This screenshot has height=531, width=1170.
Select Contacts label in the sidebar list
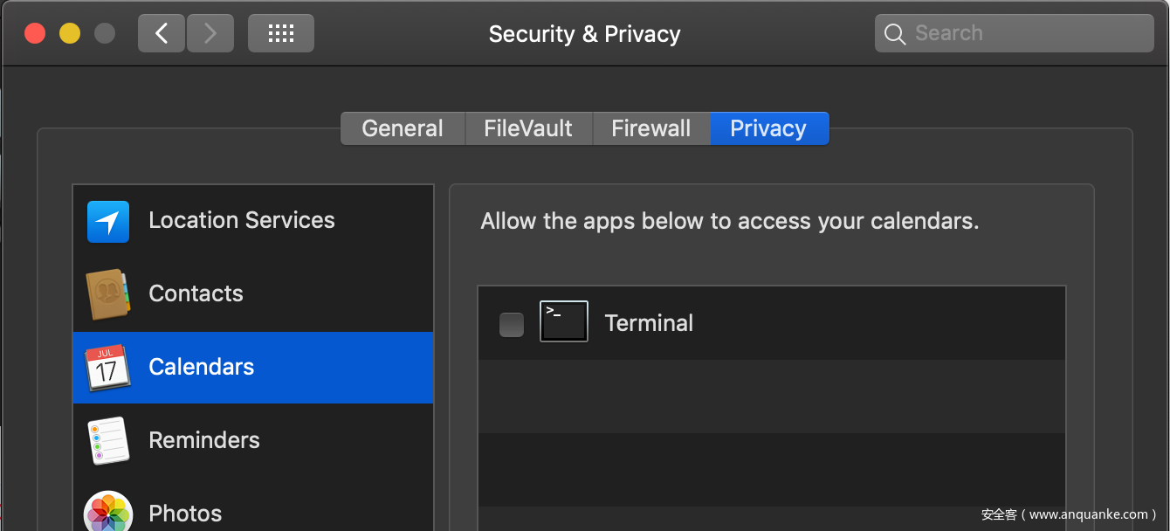pos(196,293)
